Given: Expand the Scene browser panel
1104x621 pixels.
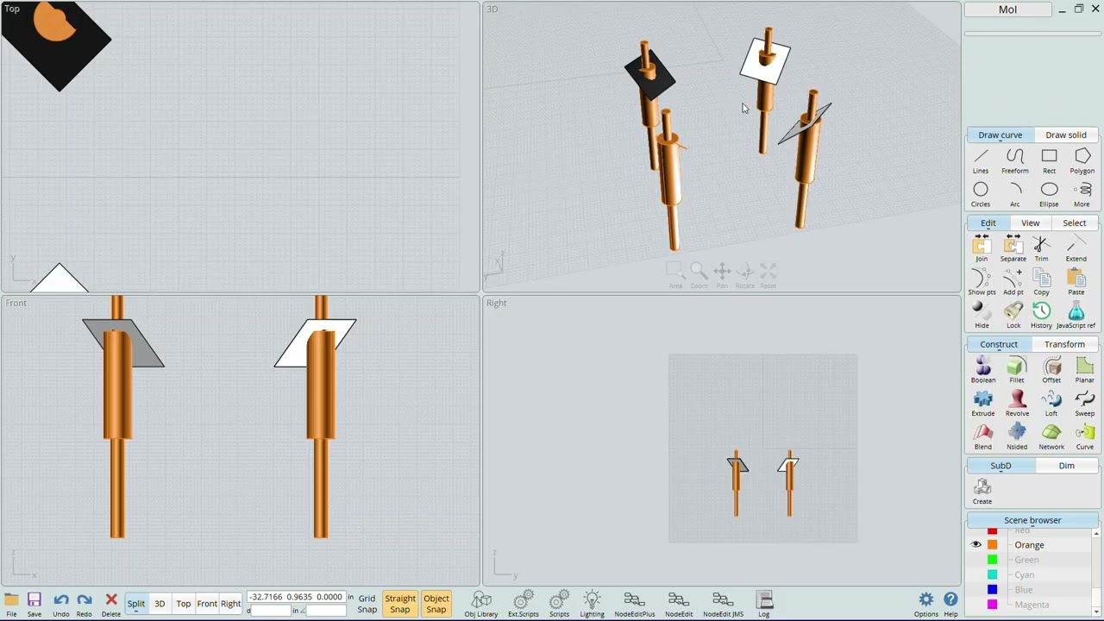Looking at the screenshot, I should [x=1032, y=520].
